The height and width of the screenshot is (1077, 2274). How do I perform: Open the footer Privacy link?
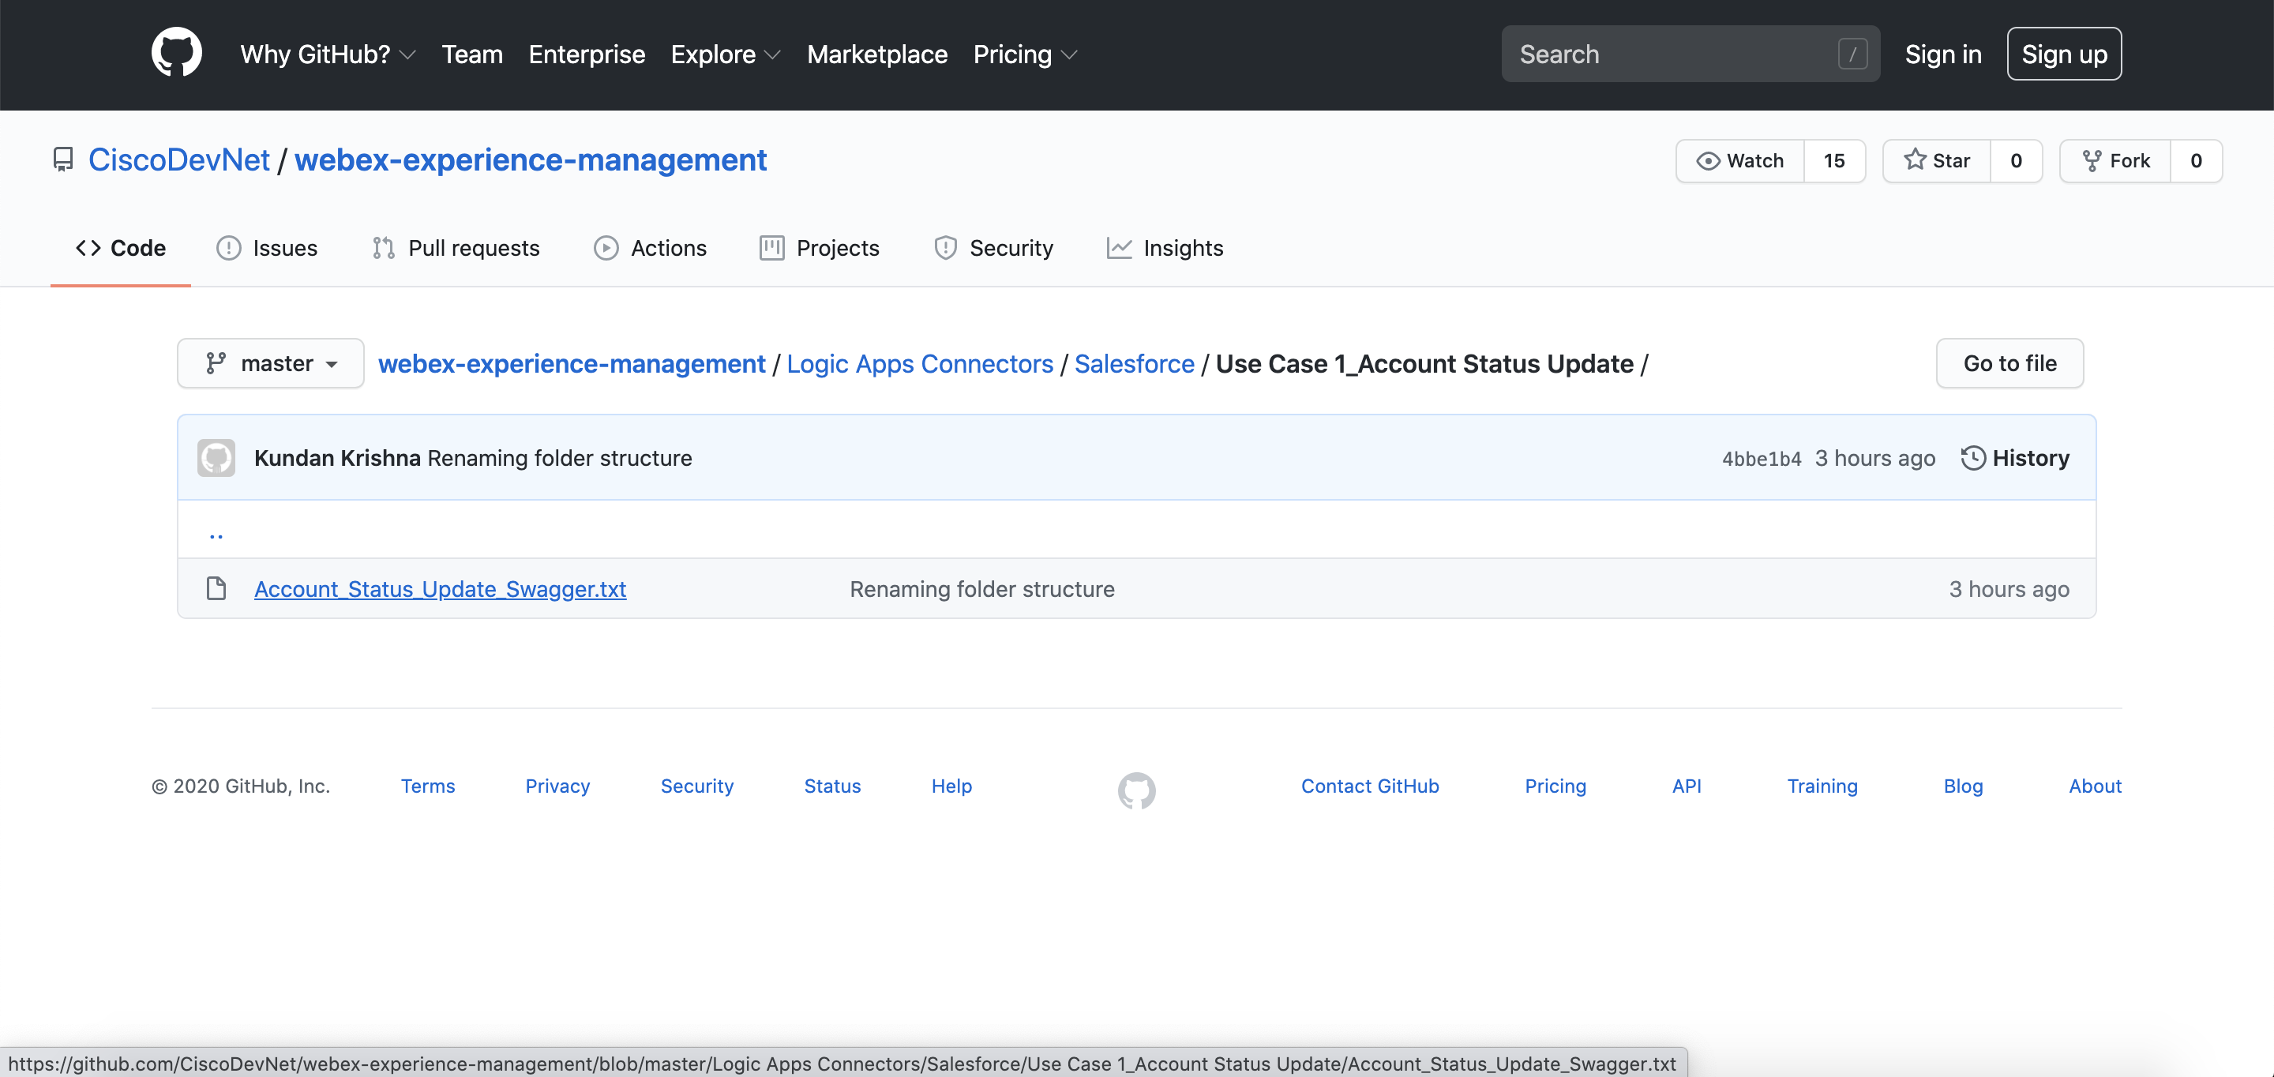pos(558,786)
